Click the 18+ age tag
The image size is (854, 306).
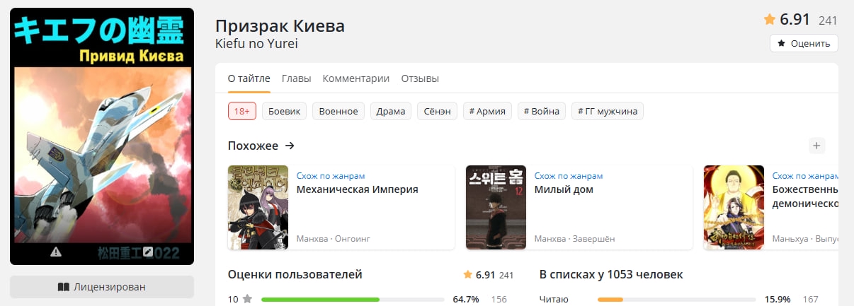[x=242, y=111]
